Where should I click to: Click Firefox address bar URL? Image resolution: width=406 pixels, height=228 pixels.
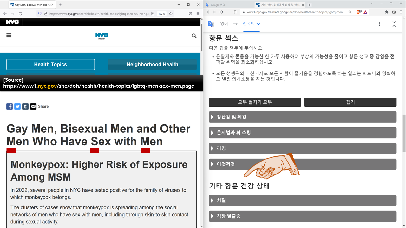pyautogui.click(x=99, y=14)
